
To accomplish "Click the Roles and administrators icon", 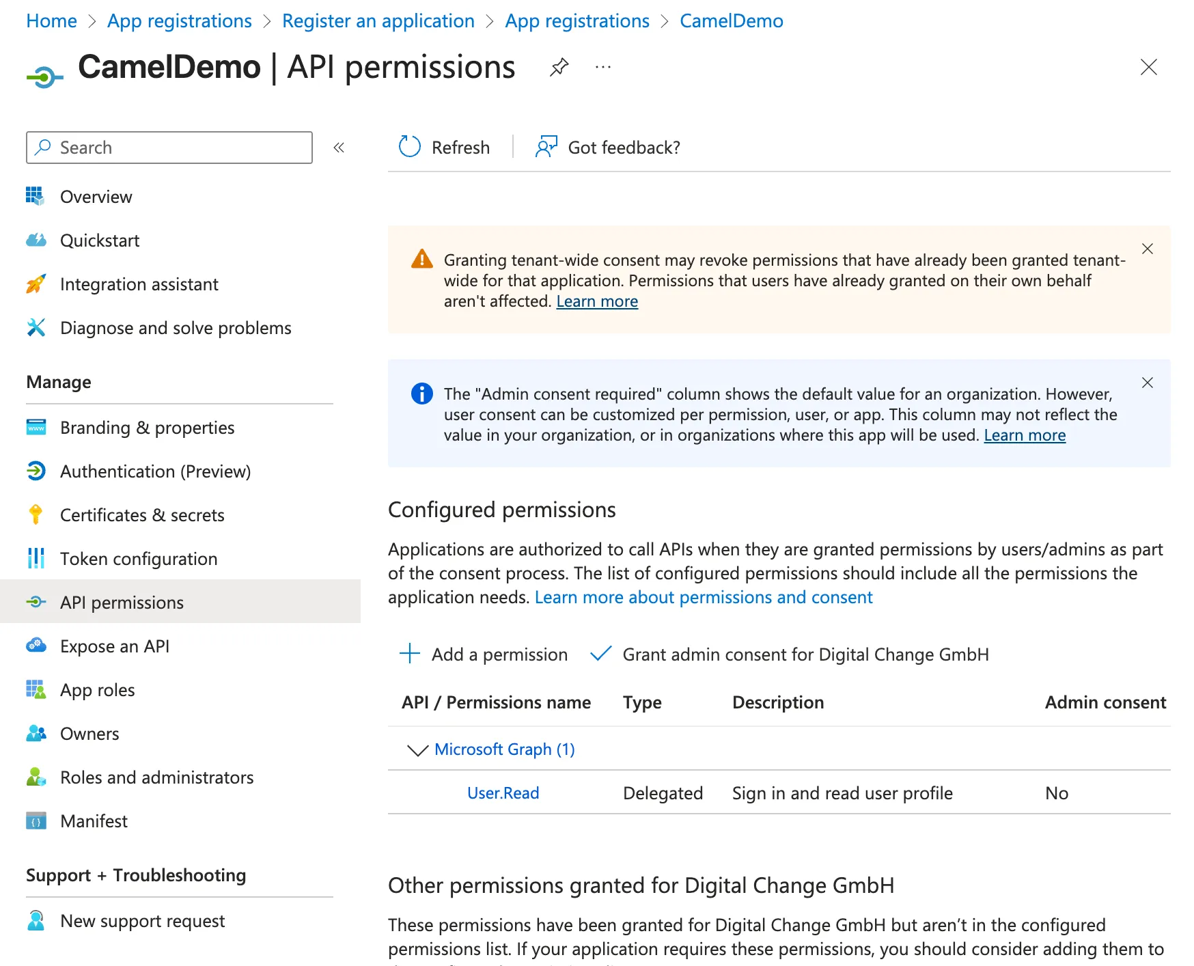I will (x=36, y=777).
